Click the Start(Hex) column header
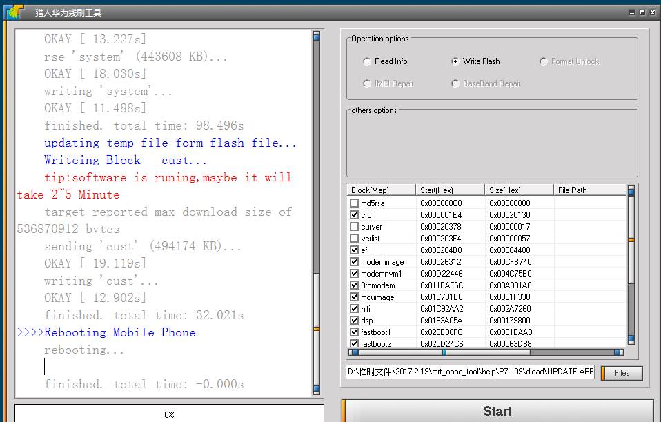This screenshot has height=422, width=661. tap(450, 190)
